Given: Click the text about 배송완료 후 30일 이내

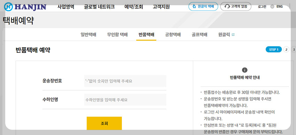Looking at the screenshot, I should click(x=242, y=93).
